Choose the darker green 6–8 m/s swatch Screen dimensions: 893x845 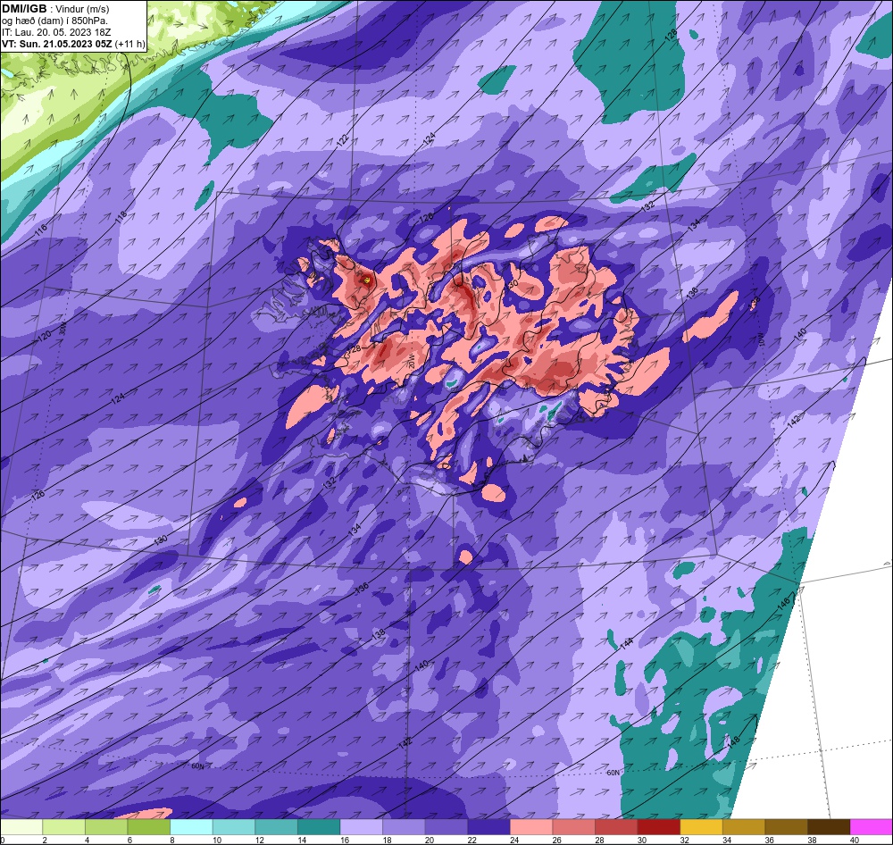(148, 827)
